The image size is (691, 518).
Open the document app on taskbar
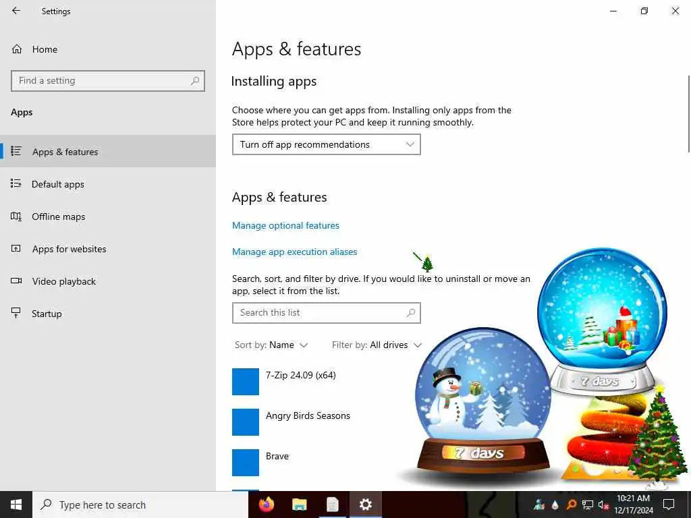332,505
